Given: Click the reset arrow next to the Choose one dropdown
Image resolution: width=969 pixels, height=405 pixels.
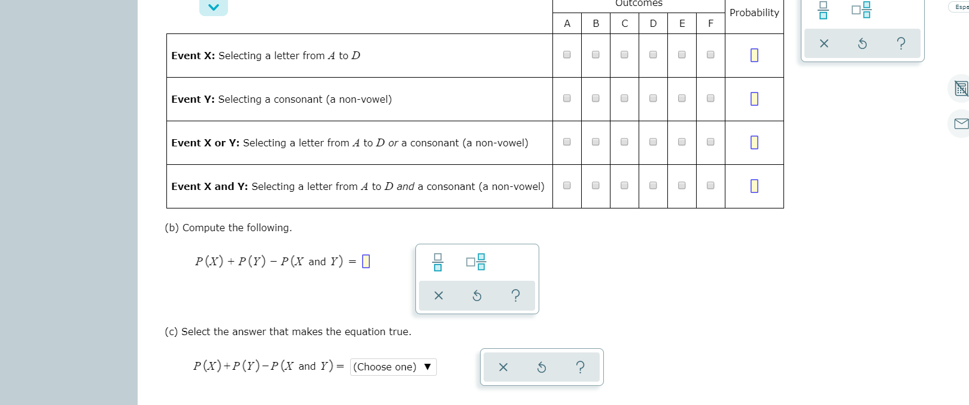Looking at the screenshot, I should coord(541,367).
